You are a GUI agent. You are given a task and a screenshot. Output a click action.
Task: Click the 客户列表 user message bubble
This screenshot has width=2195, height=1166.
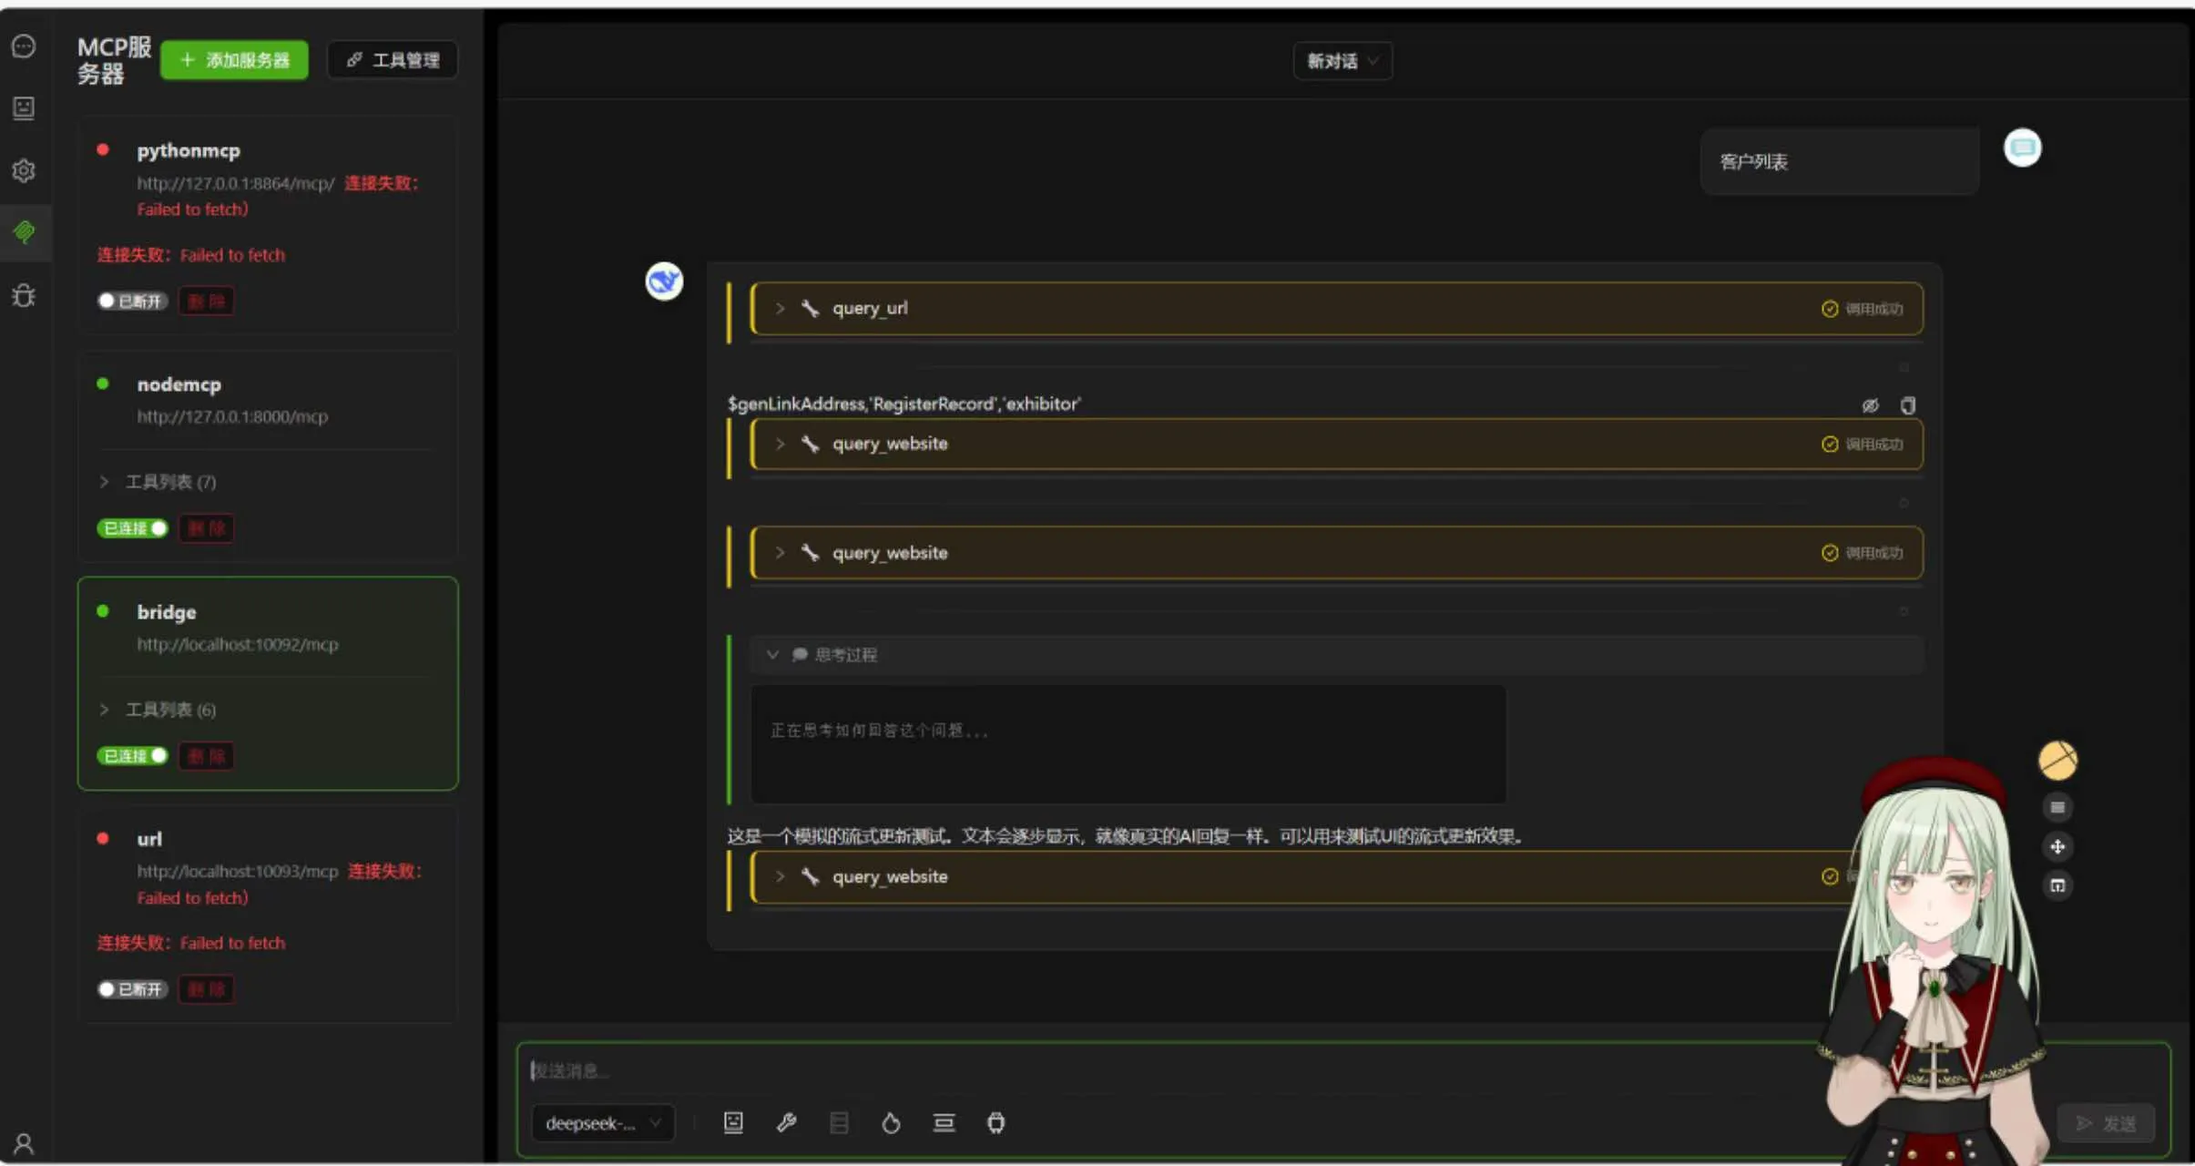coord(1839,162)
